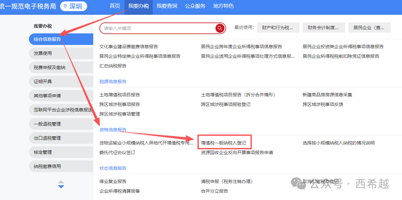
Task: Select 发票使用 in the sidebar
Action: pos(61,53)
